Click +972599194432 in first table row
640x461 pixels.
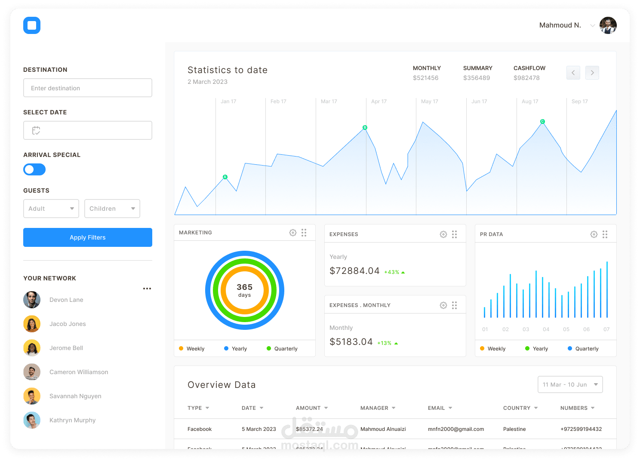581,429
